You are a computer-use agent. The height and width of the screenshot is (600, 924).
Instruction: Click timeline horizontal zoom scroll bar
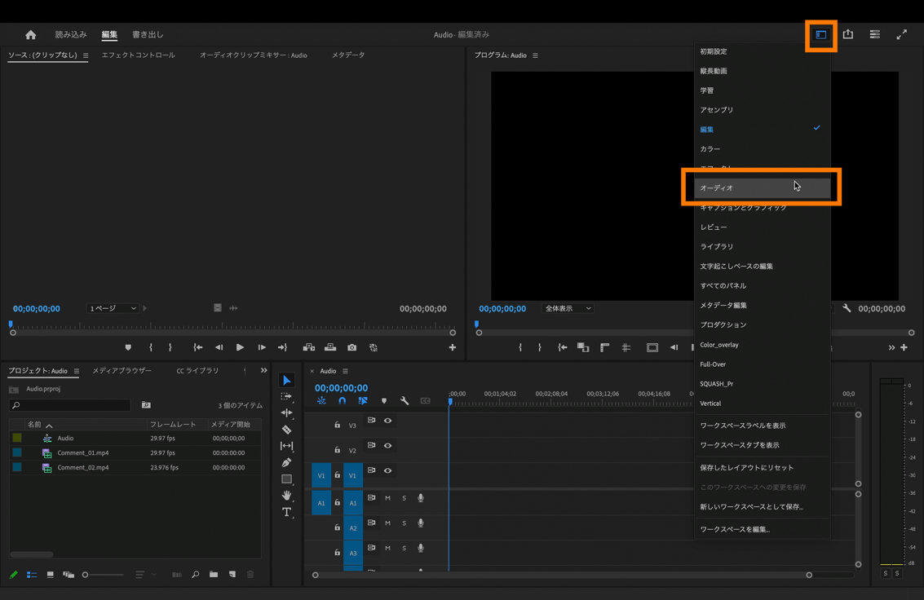(562, 575)
